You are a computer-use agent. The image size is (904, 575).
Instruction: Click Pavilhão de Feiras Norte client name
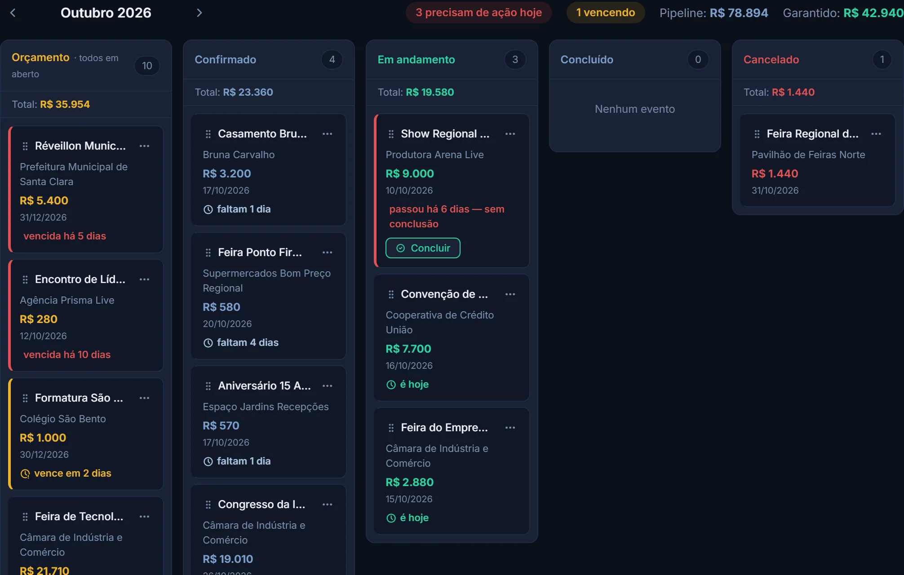point(808,155)
